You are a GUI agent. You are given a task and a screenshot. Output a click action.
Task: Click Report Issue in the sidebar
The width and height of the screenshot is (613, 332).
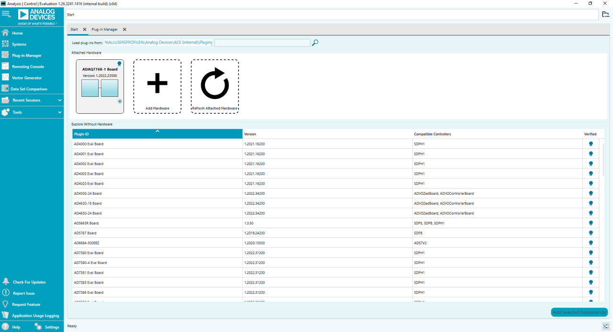(23, 293)
